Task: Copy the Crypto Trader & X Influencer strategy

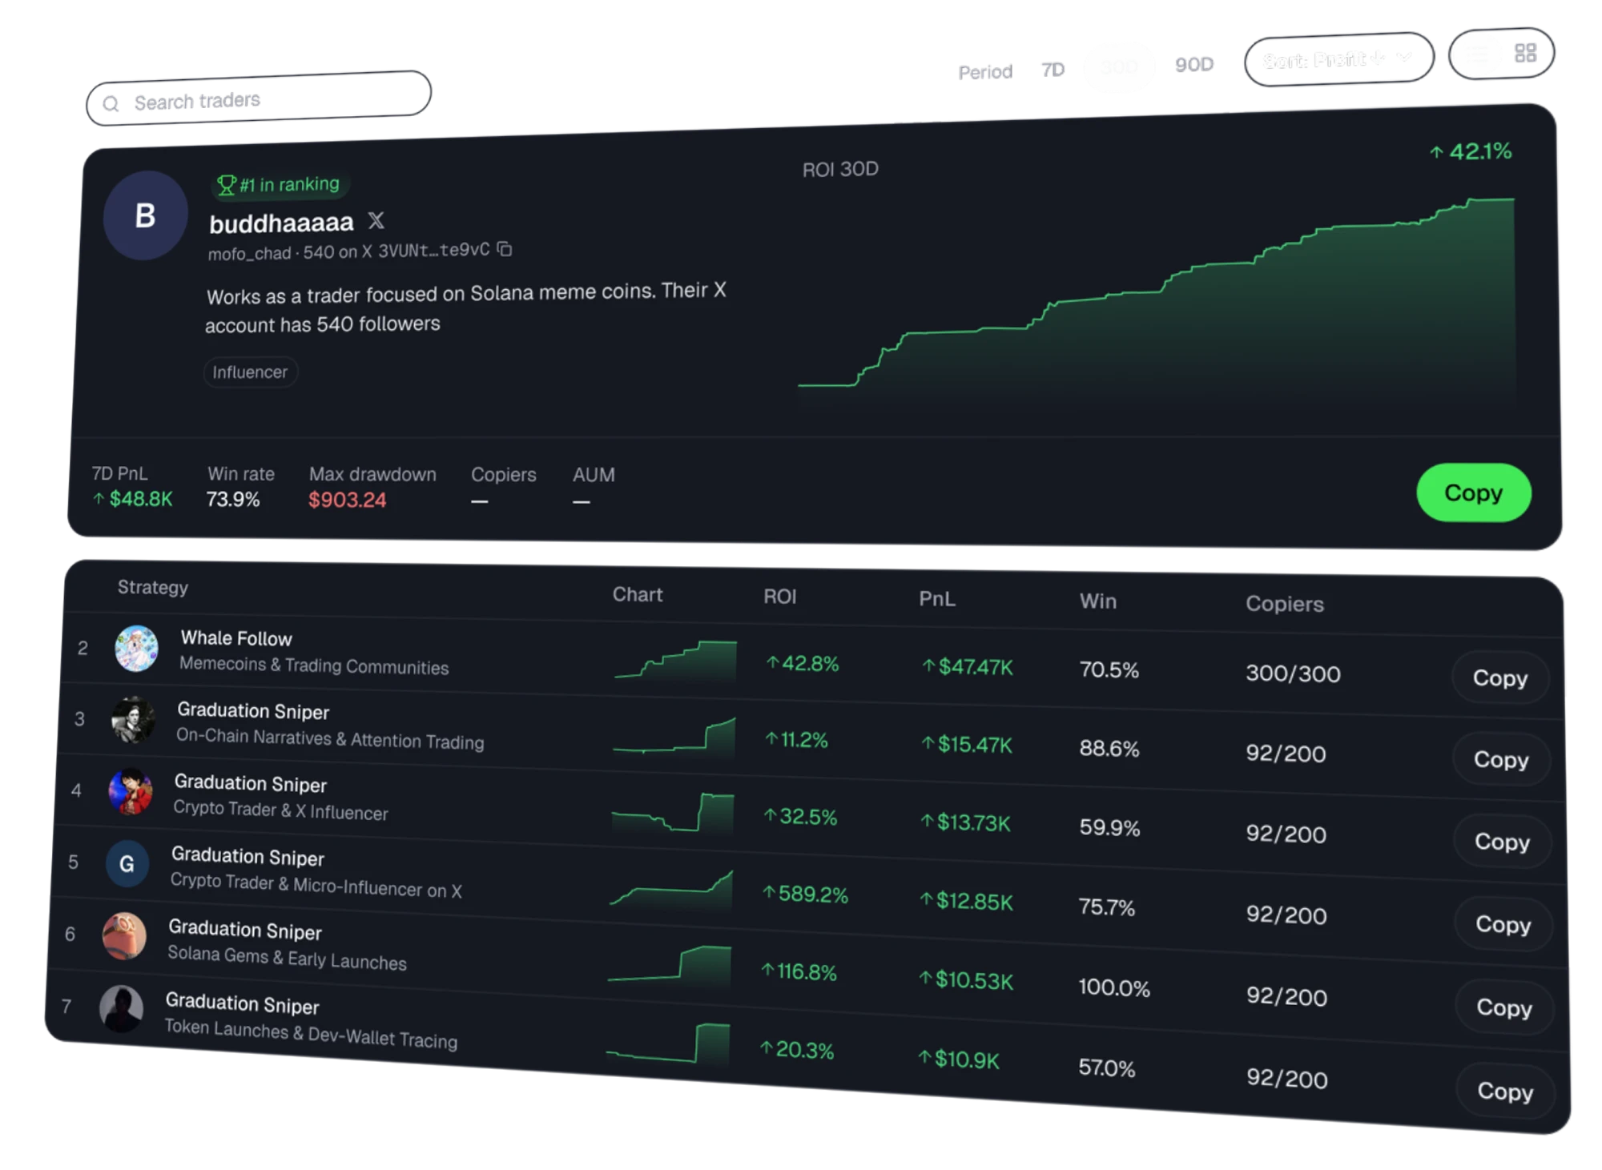Action: click(1502, 841)
